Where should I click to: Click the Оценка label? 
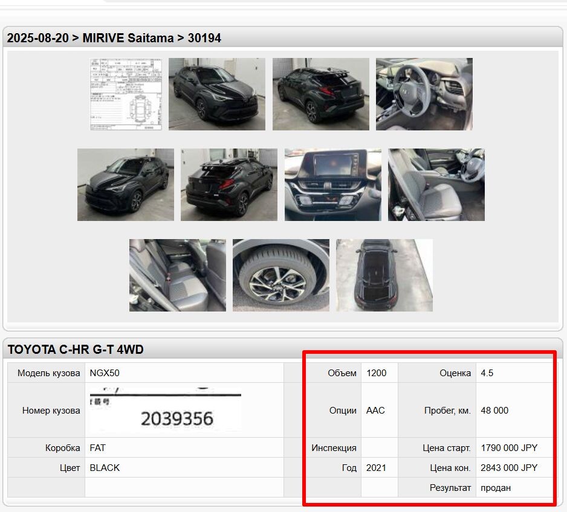455,373
